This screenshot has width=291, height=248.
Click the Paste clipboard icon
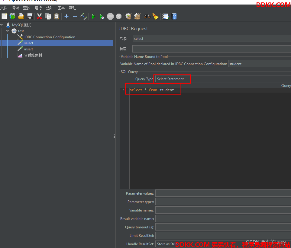pos(57,16)
